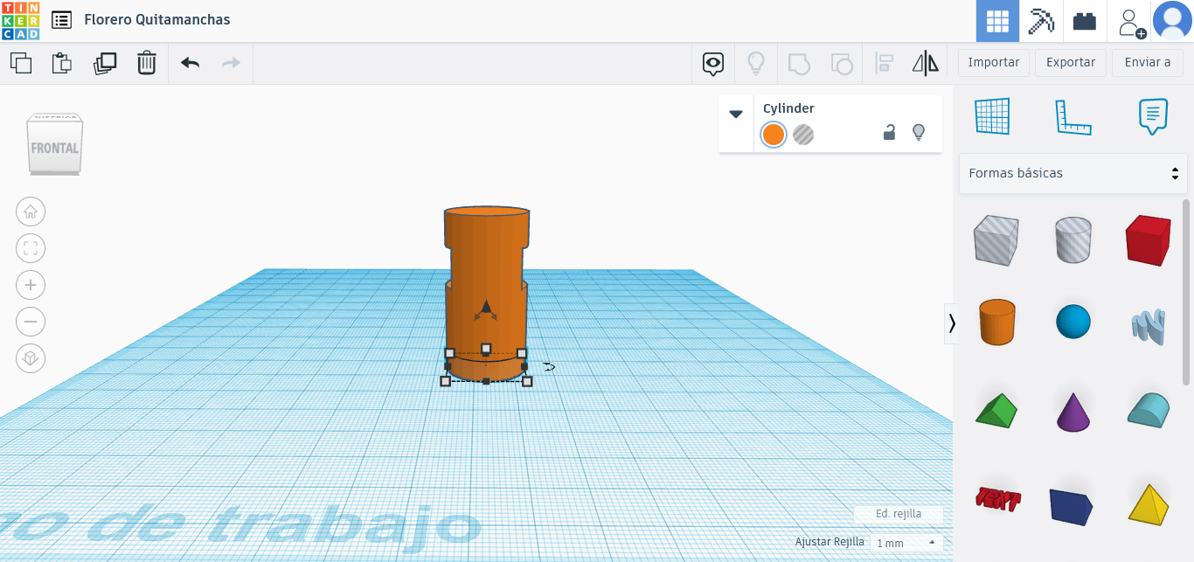Viewport: 1194px width, 562px height.
Task: Hide selected shape with inspector lightbulb
Action: [919, 133]
